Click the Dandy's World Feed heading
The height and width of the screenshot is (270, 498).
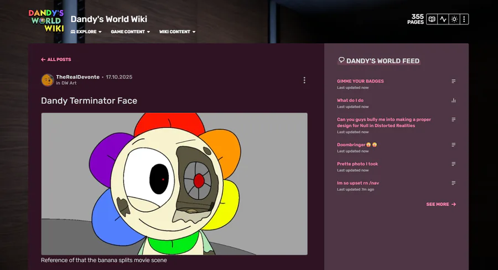click(379, 61)
